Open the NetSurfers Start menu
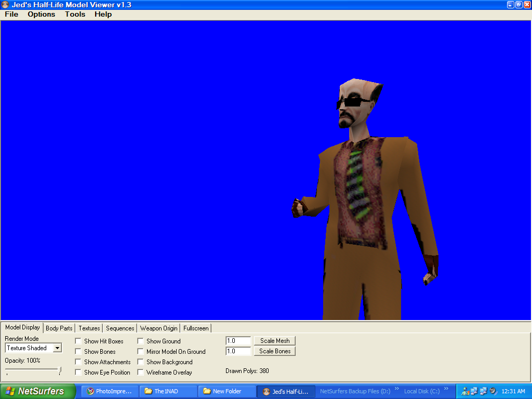Image resolution: width=532 pixels, height=399 pixels. (37, 391)
